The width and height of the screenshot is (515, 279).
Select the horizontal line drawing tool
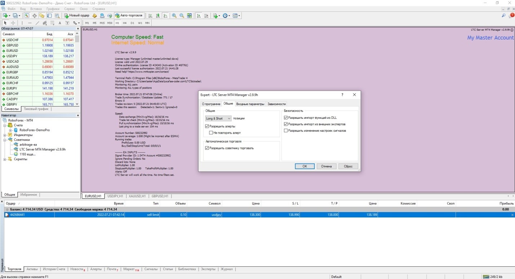coord(29,23)
